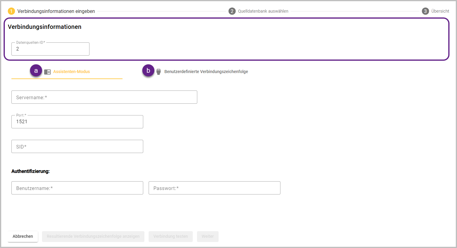The image size is (457, 248).
Task: Click the Assistenten-Modus tab icon
Action: [47, 72]
